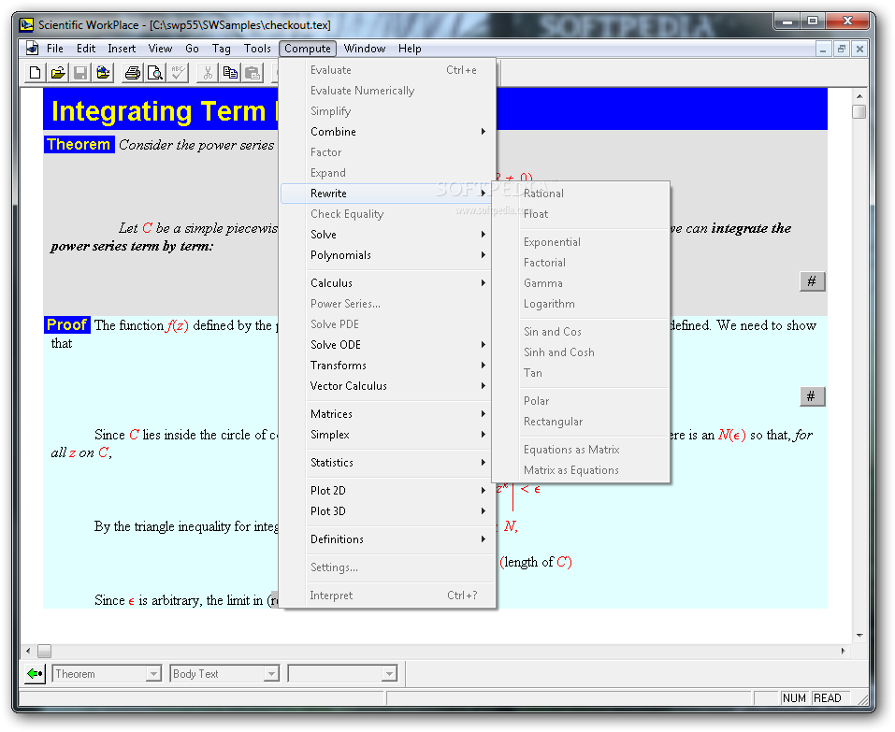Choose Logarithm in Rewrite submenu
Screen dimensions: 895x732
point(581,304)
